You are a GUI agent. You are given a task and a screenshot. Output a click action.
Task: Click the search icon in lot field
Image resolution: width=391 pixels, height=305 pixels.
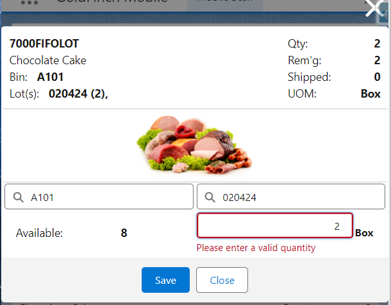[x=210, y=197]
